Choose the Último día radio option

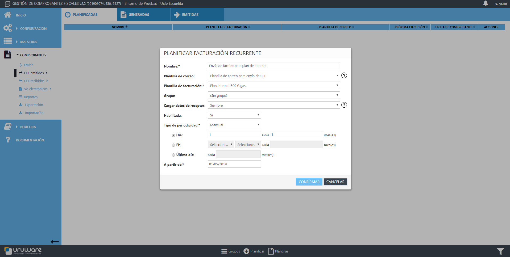click(173, 155)
